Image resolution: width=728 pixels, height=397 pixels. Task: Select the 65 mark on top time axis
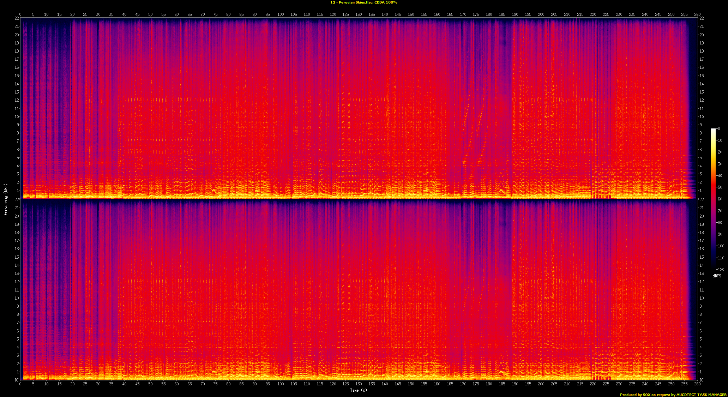189,14
